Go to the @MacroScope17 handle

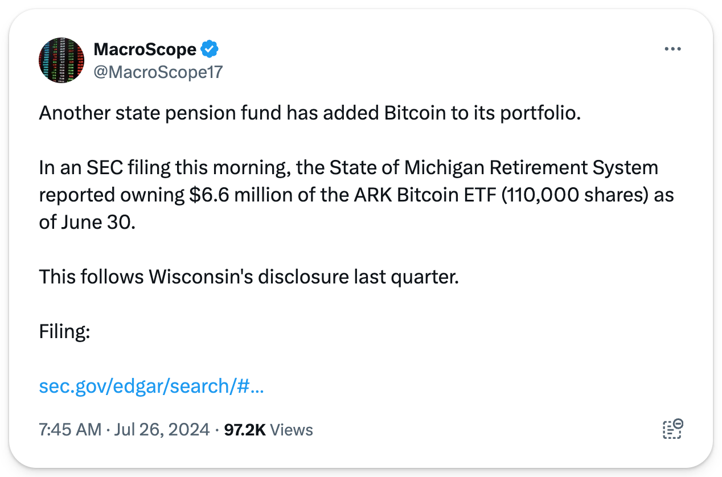coord(158,72)
